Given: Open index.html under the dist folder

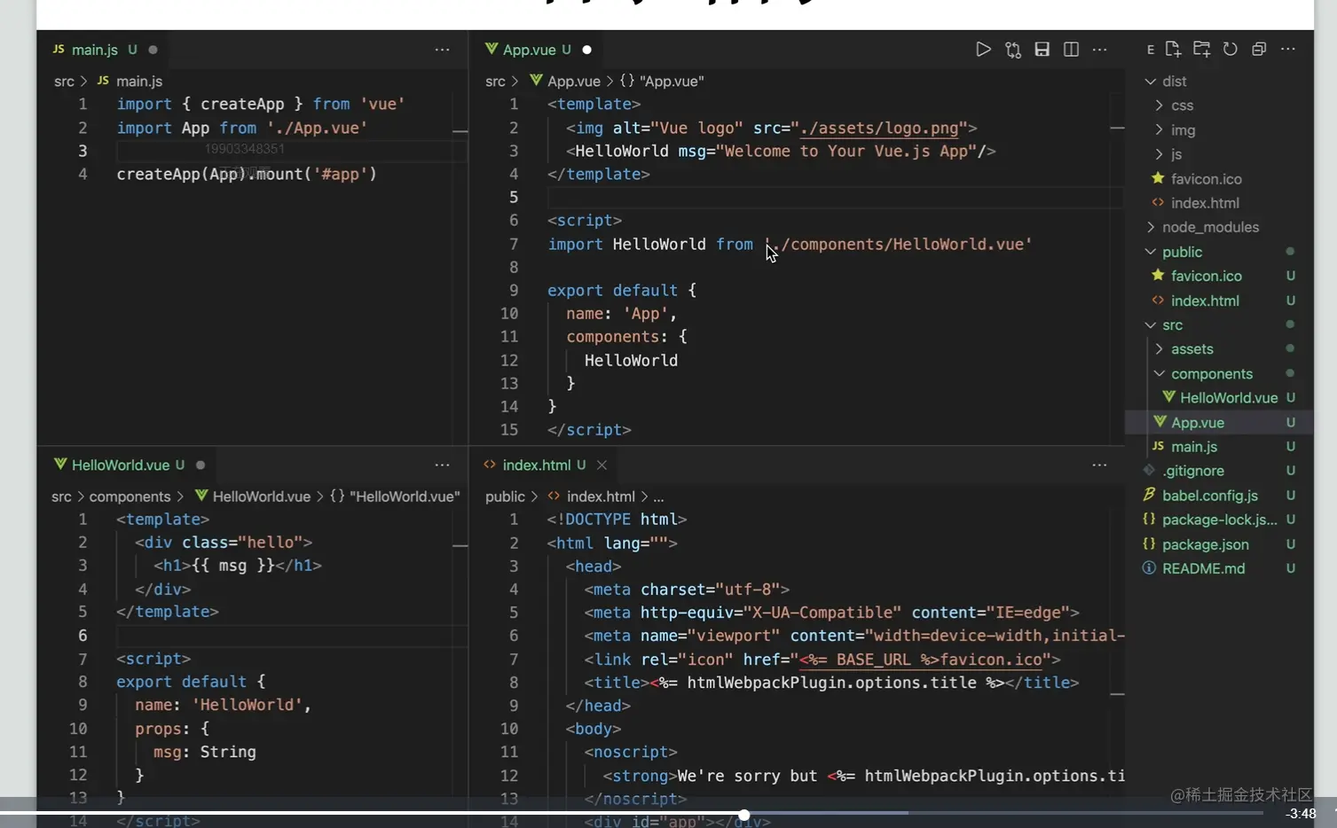Looking at the screenshot, I should (1204, 202).
